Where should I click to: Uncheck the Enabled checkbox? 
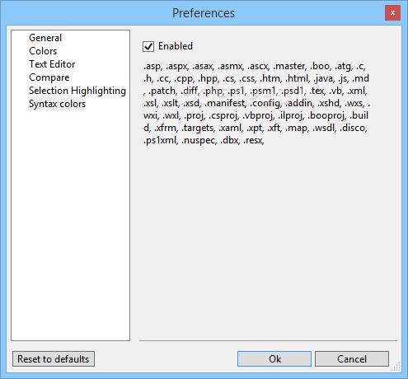tap(148, 46)
